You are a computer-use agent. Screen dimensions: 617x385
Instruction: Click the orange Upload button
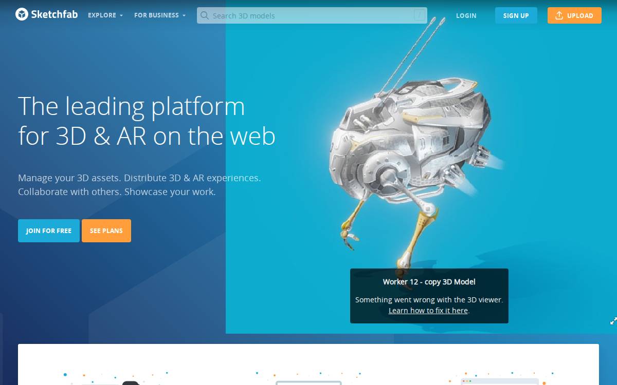574,15
